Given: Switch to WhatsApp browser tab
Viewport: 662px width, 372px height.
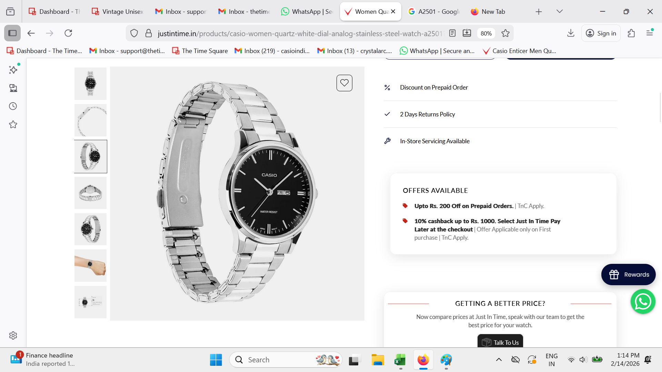Looking at the screenshot, I should click(x=307, y=11).
